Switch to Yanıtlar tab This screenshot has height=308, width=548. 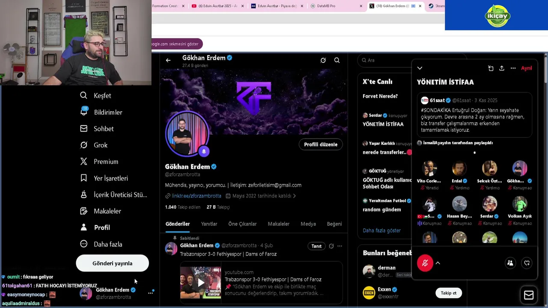tap(209, 224)
